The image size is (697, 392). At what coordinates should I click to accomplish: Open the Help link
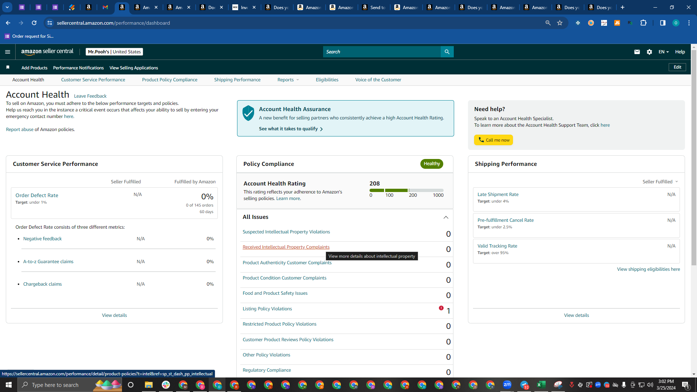point(680,52)
